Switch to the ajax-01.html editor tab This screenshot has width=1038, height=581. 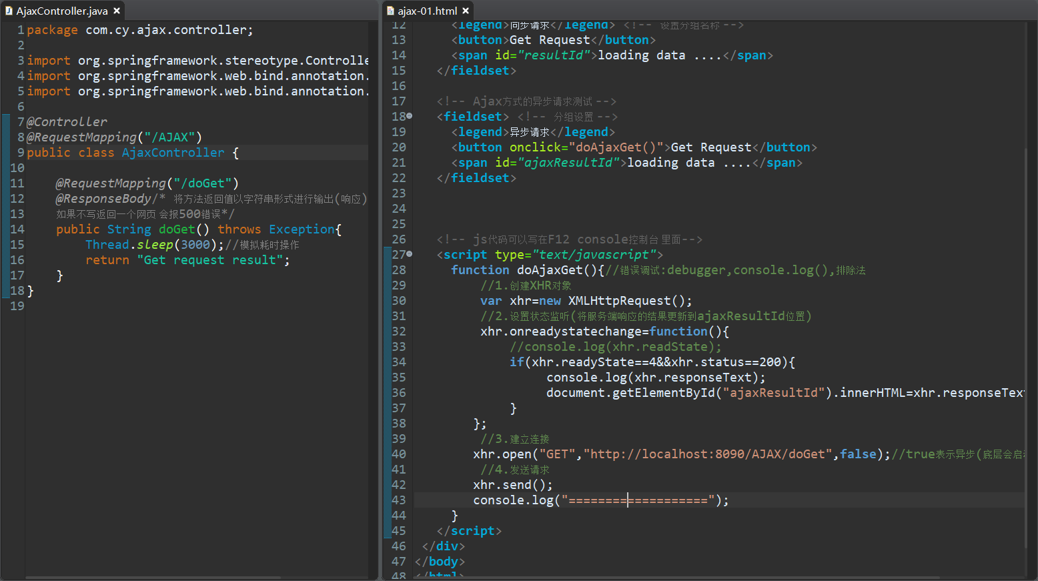pyautogui.click(x=427, y=11)
